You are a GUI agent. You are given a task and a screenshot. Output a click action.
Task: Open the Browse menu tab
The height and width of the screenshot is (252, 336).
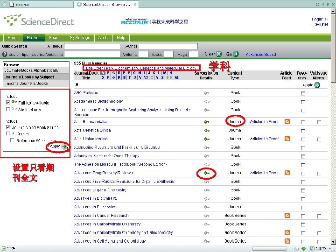point(34,38)
